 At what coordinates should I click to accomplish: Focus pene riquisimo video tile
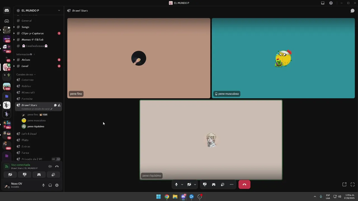(x=211, y=140)
